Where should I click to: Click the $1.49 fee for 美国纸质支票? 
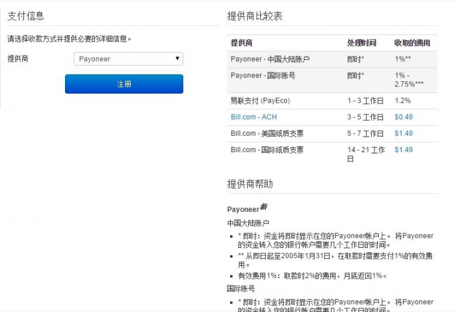coord(404,133)
